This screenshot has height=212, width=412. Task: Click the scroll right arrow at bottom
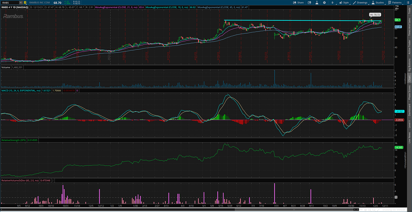(x=357, y=210)
